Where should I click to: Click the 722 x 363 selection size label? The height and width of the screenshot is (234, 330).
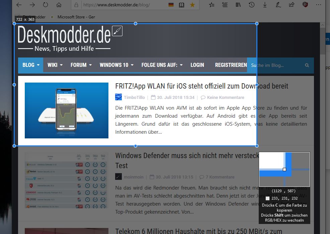[25, 19]
